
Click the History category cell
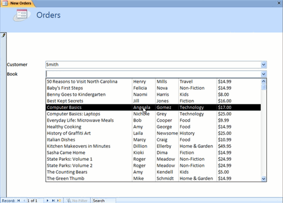[187, 133]
